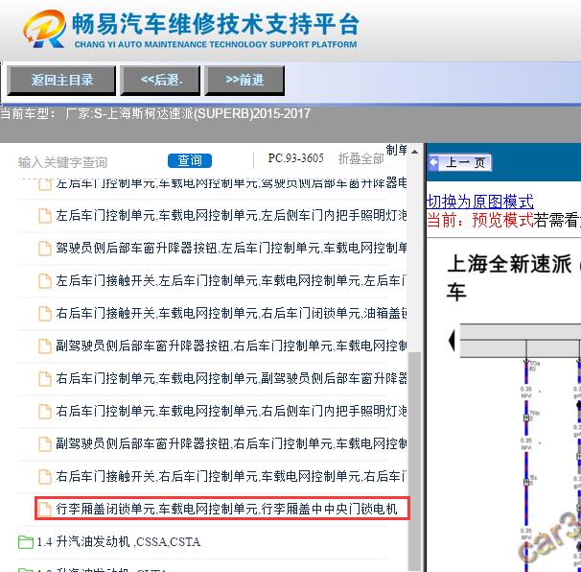The width and height of the screenshot is (581, 572).
Task: Click document icon of 行李厢盖闭锁单元 row
Action: coord(45,509)
